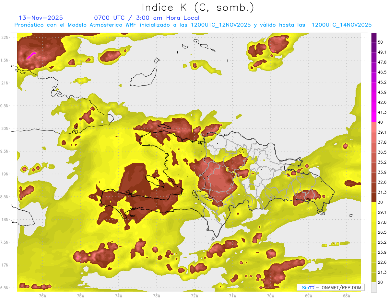The image size is (389, 300).
Task: Click the colorbar value '41.3'
Action: coord(382,112)
